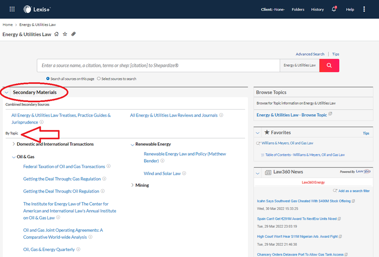Show info for All Treatises, Practice Guides & Jurisprudence
This screenshot has width=379, height=257.
click(x=42, y=122)
